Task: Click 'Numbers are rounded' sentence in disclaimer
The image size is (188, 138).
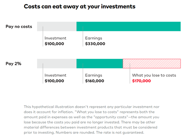Action: pyautogui.click(x=75, y=132)
